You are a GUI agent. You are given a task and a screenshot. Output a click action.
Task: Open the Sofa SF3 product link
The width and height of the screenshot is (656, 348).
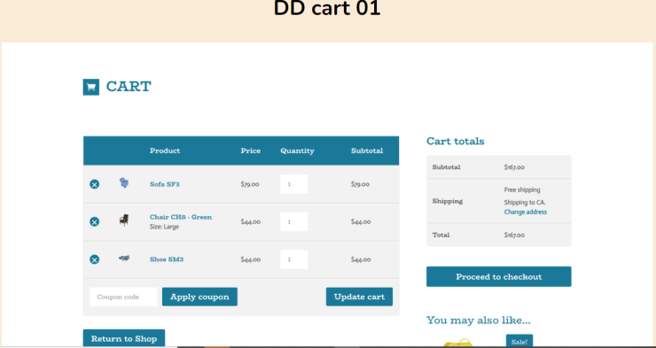tap(165, 184)
